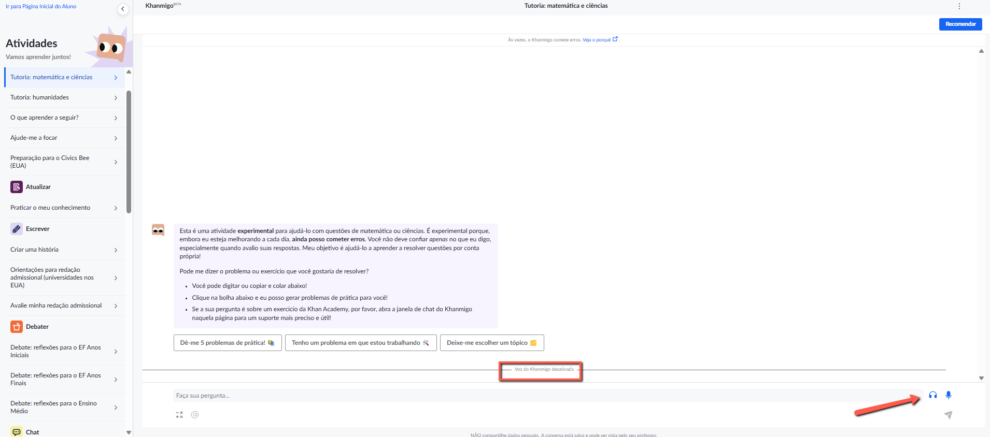Open the 'Veja o porquê' link
The image size is (990, 437).
tap(597, 40)
